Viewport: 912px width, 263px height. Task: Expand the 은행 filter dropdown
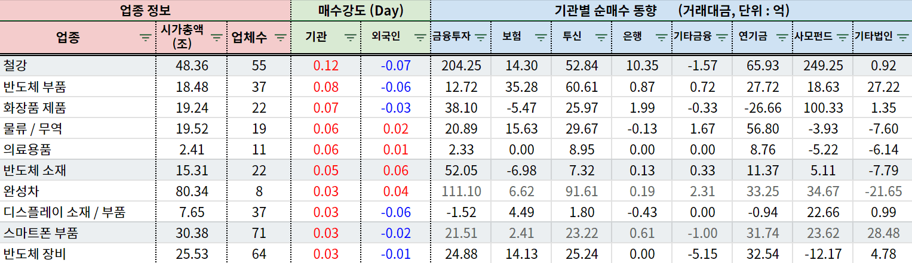pyautogui.click(x=661, y=38)
